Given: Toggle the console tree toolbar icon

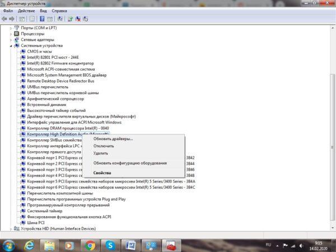Looking at the screenshot, I should [x=22, y=19].
